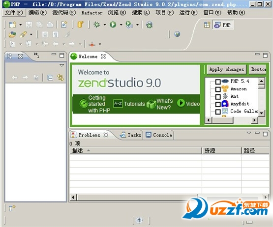273x227 pixels.
Task: Click the green Run play icon
Action: (113, 25)
